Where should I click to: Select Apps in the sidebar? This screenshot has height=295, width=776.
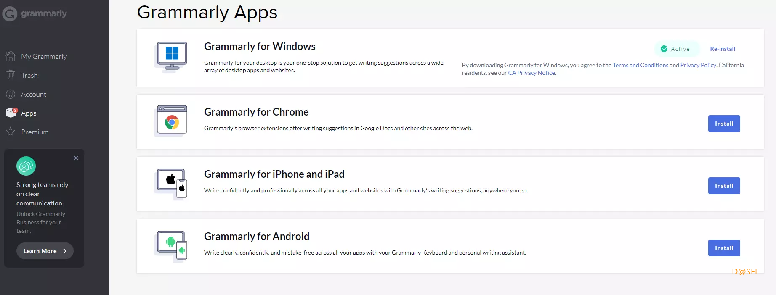coord(29,113)
